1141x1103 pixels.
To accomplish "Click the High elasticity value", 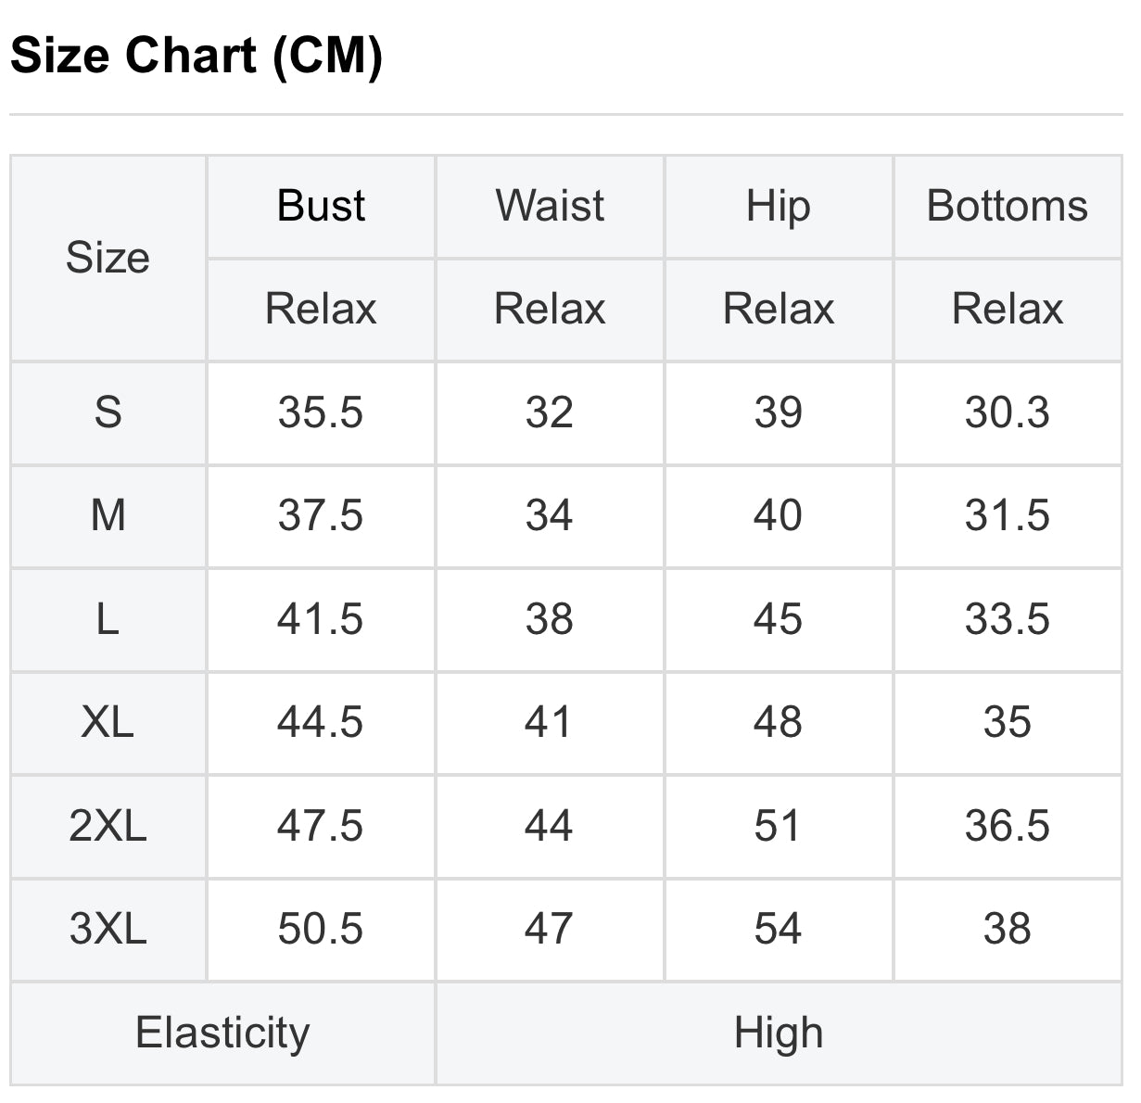I will point(778,1033).
